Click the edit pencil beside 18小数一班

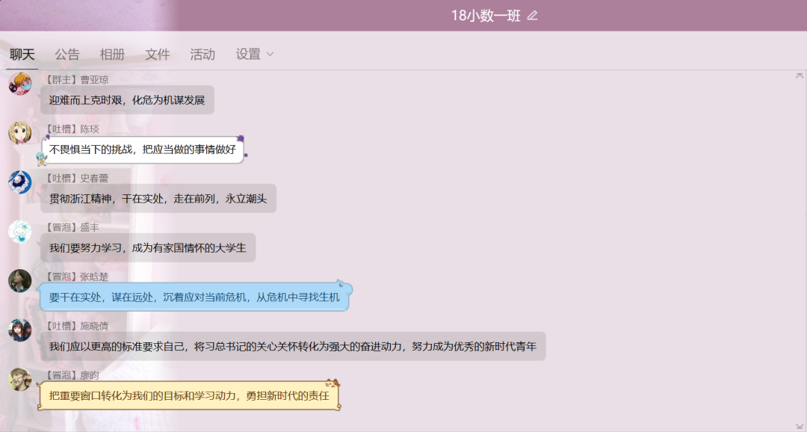[532, 16]
